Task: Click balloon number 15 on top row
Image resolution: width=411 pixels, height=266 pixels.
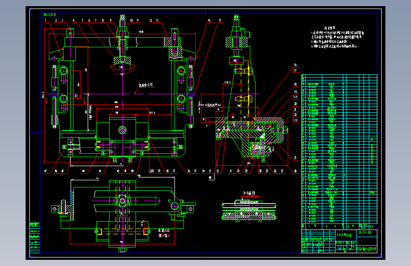Action: tap(219, 20)
